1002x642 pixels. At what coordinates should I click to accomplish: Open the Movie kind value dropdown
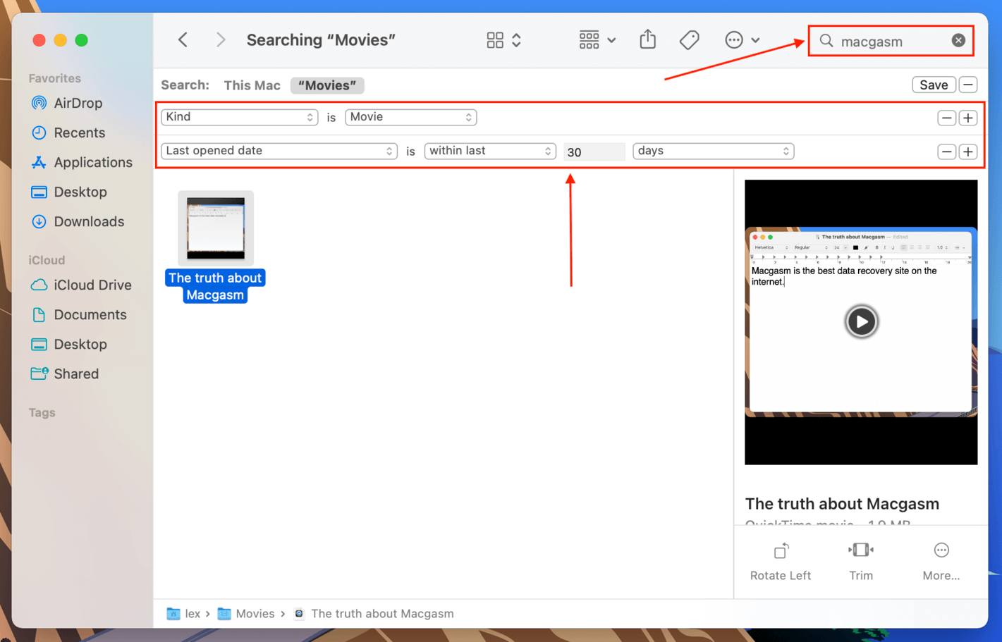tap(410, 117)
